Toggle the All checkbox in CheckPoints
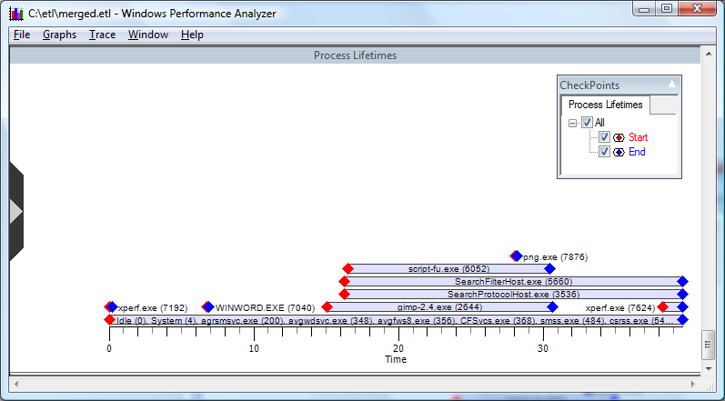 pyautogui.click(x=587, y=123)
